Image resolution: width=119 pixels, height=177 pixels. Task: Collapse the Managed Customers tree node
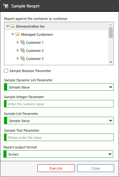click(13, 34)
